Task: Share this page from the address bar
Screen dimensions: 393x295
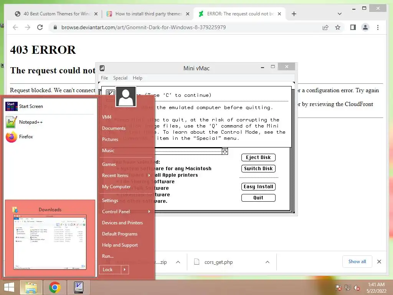Action: coord(325,27)
